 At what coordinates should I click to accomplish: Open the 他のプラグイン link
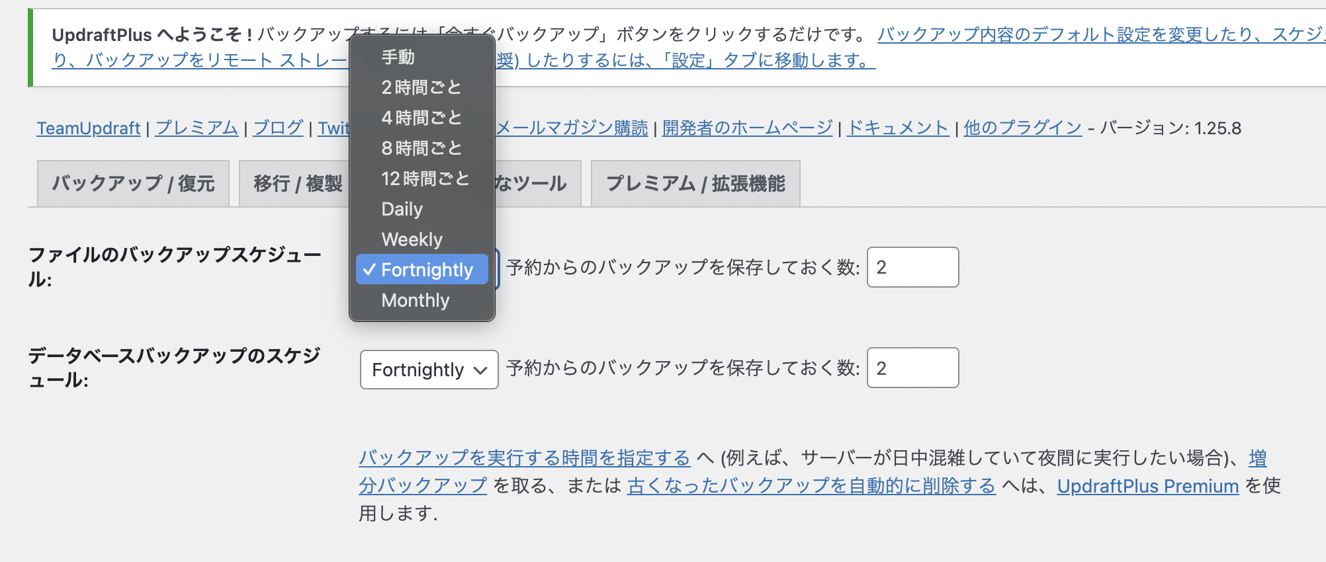[1022, 128]
